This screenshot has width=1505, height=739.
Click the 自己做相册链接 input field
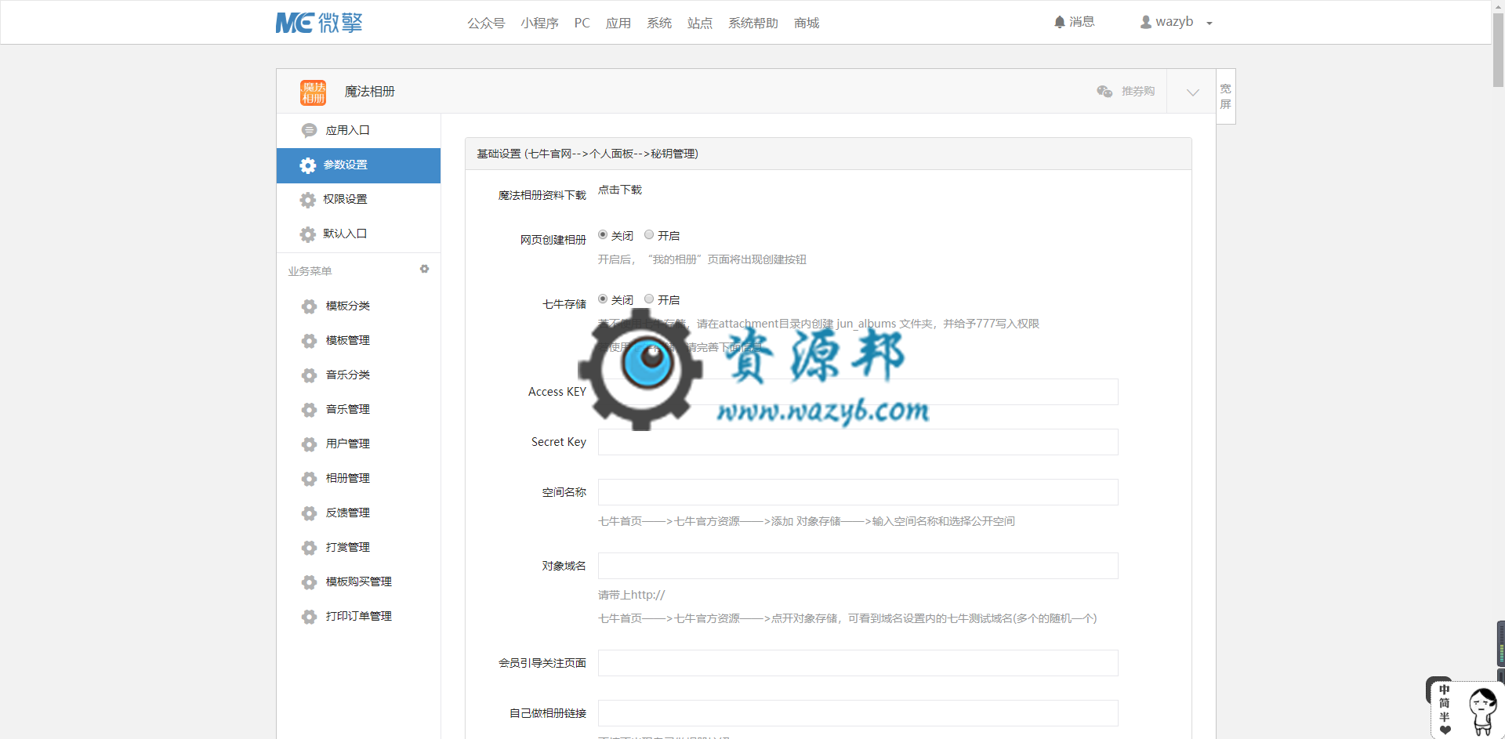click(x=858, y=713)
